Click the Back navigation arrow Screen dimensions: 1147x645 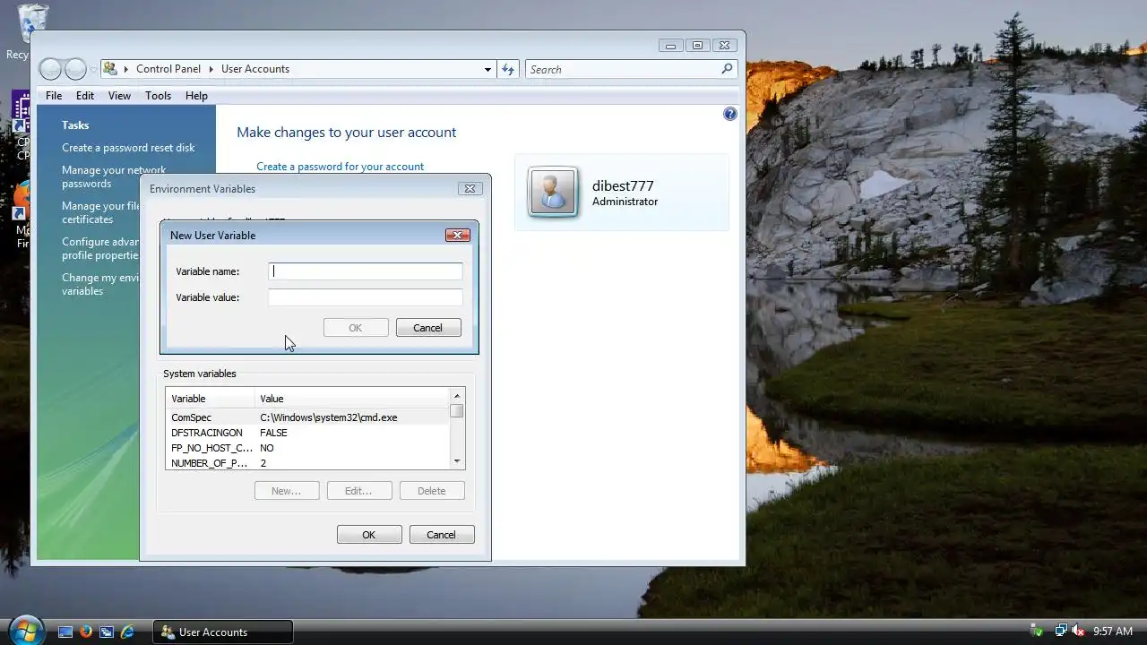[51, 69]
